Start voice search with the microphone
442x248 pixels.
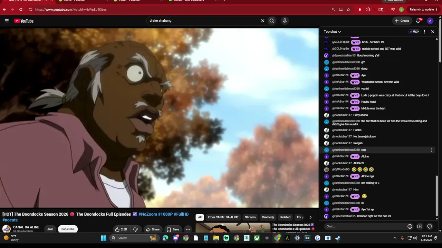click(x=285, y=21)
